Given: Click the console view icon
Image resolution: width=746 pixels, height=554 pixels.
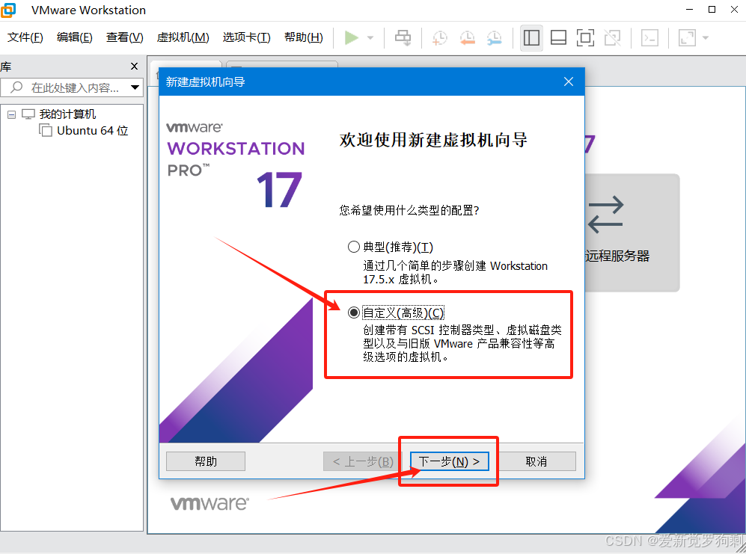Looking at the screenshot, I should (649, 38).
